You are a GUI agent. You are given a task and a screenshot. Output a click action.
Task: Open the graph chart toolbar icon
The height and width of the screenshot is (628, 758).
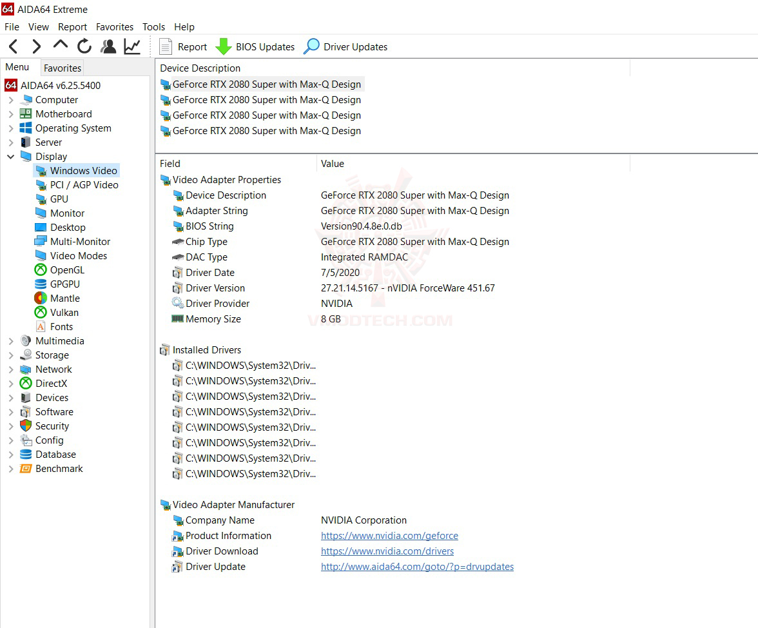tap(132, 46)
